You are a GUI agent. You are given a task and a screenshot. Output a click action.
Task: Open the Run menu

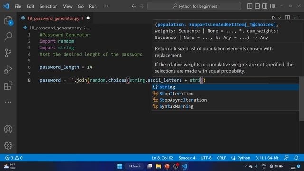pos(93,6)
